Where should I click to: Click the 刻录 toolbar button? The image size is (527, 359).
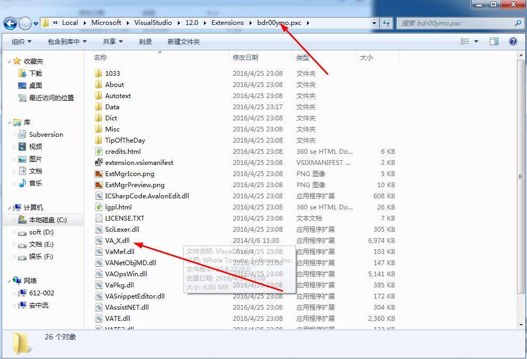point(145,41)
